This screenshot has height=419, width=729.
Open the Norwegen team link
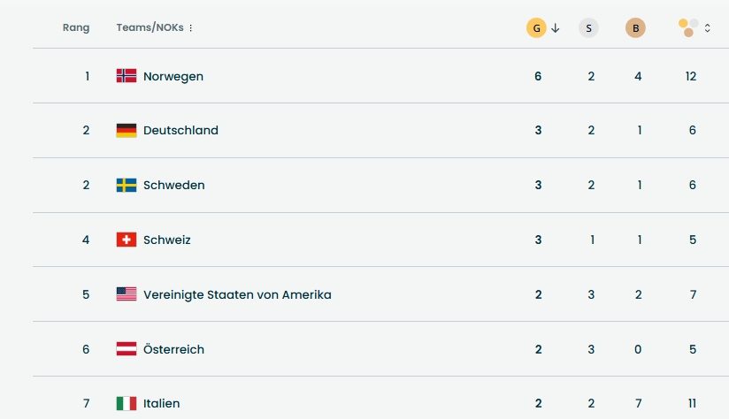(x=173, y=77)
